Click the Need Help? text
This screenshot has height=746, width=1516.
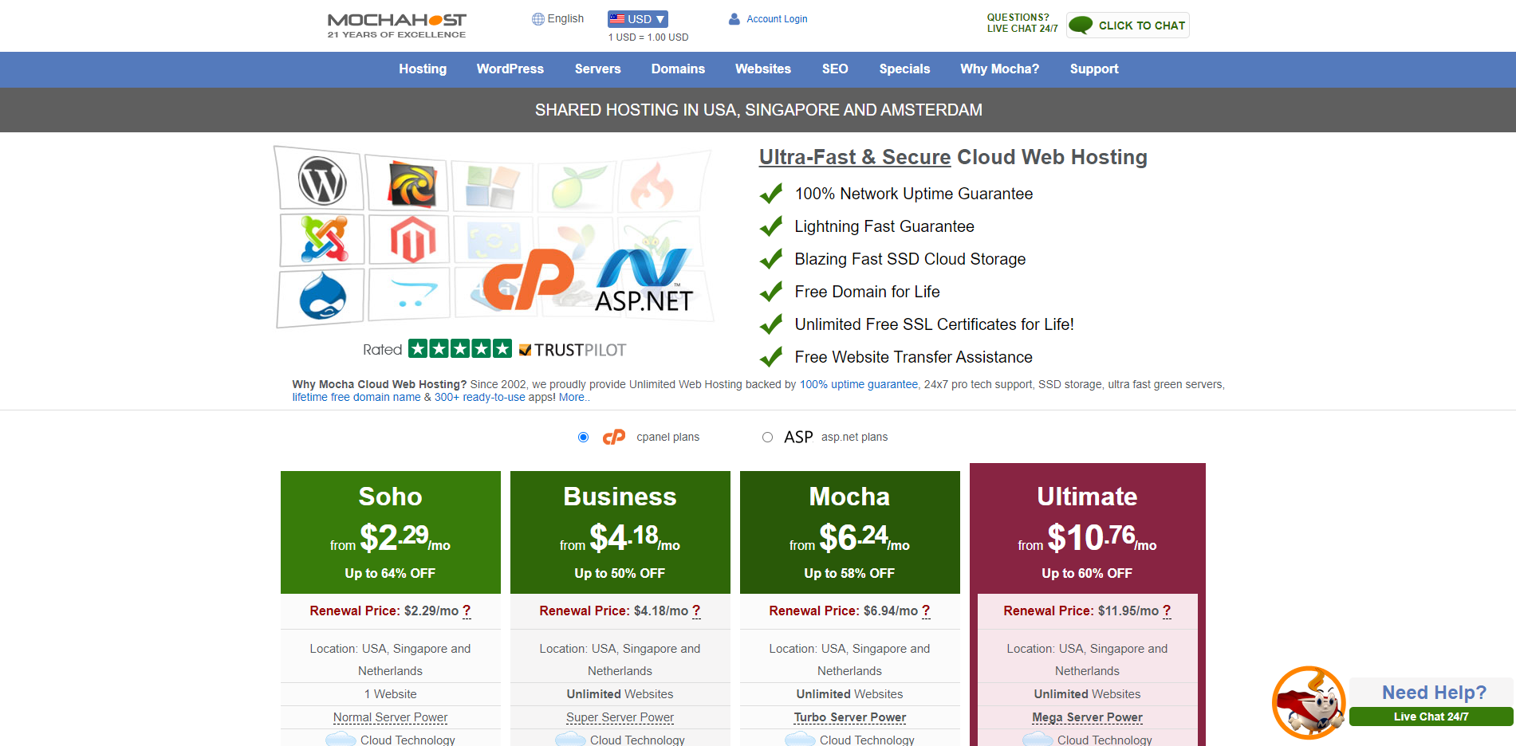(1434, 693)
